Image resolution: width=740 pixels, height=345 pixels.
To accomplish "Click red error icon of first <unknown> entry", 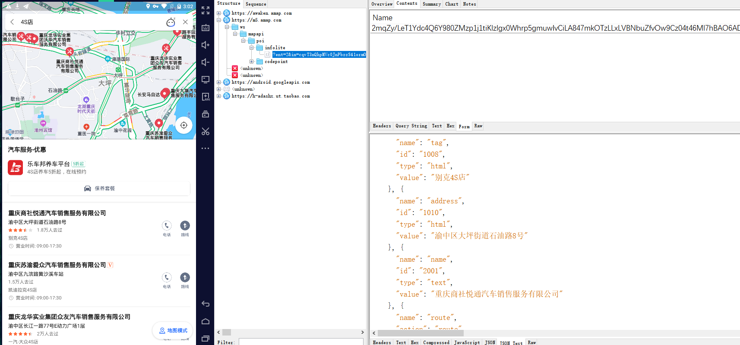I will click(x=235, y=68).
